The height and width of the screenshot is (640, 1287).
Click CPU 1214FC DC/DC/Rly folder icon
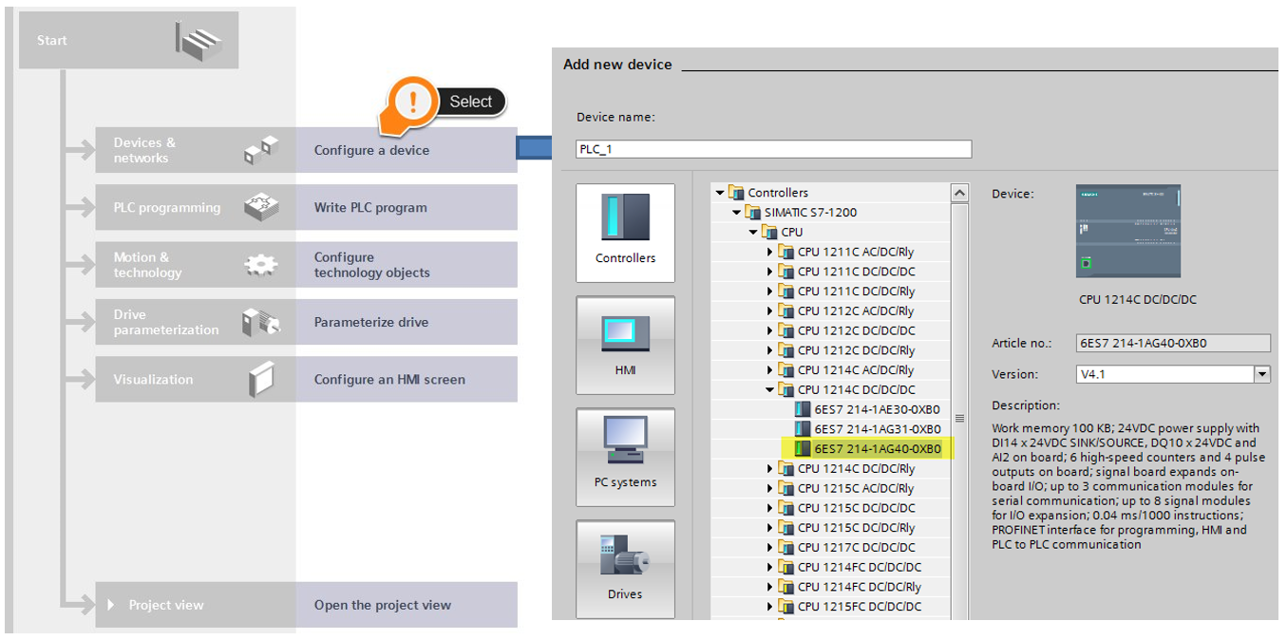pyautogui.click(x=785, y=587)
